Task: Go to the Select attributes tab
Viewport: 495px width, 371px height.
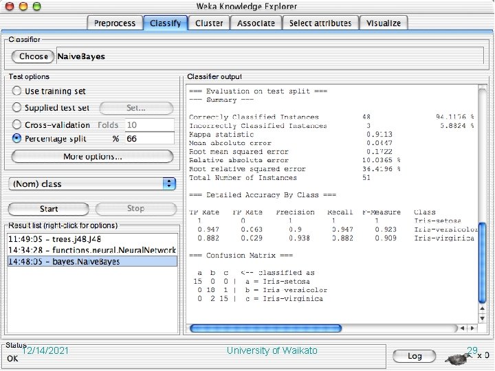Action: (x=320, y=23)
